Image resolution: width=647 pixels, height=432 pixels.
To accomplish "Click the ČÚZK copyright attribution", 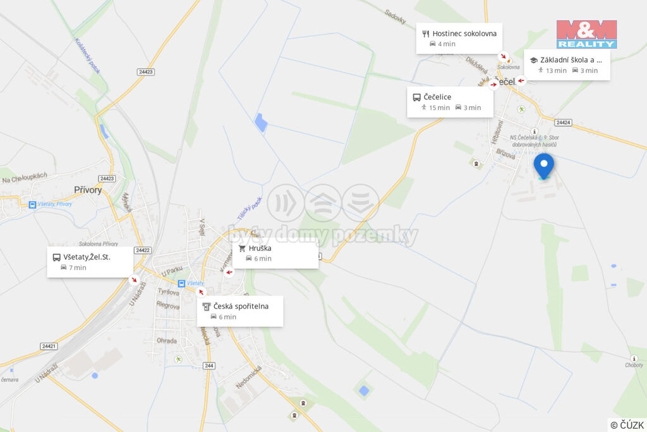I will (627, 425).
